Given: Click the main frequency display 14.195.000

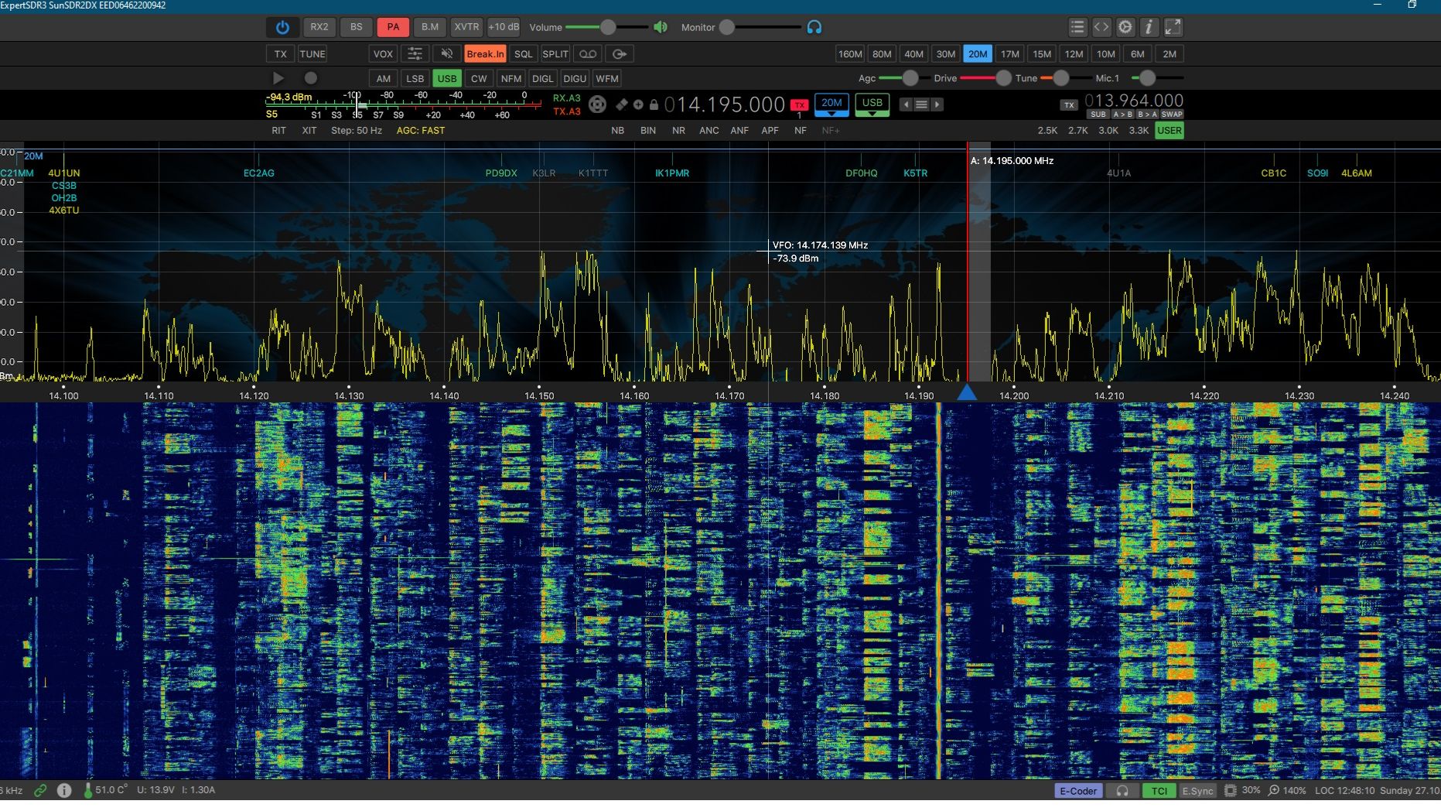Looking at the screenshot, I should click(x=725, y=104).
